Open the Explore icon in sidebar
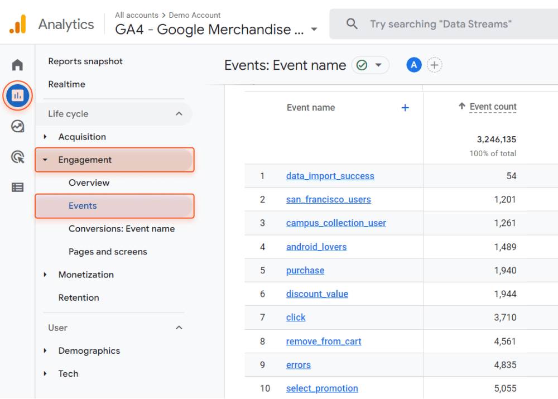558x399 pixels. [x=18, y=127]
